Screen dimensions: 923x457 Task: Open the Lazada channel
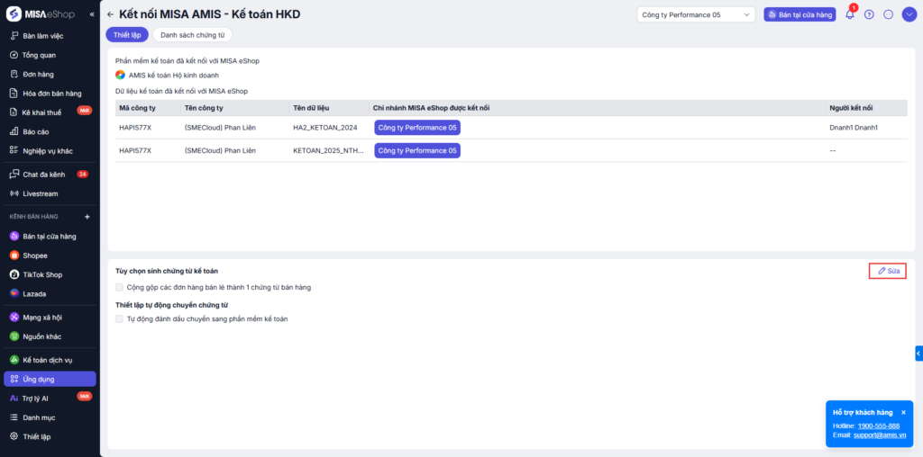(34, 294)
